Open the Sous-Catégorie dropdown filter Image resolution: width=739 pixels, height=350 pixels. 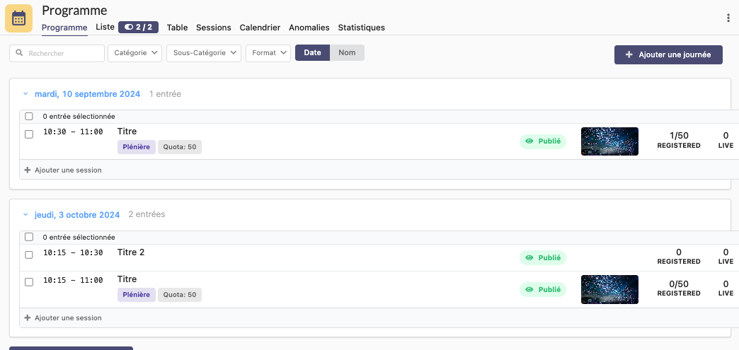203,53
